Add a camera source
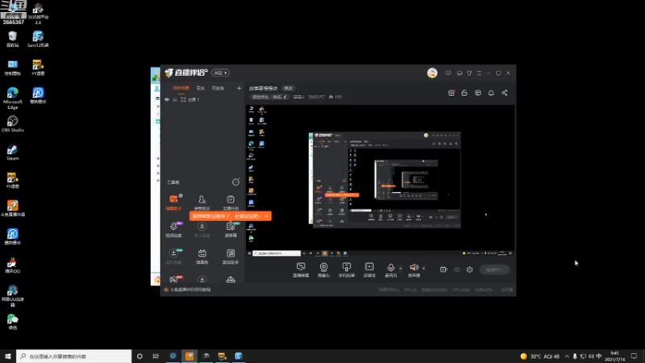645x363 pixels. (x=324, y=269)
